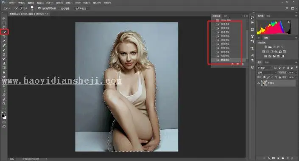This screenshot has height=161, width=299.
Task: Open the blend mode dropdown
Action: click(267, 72)
